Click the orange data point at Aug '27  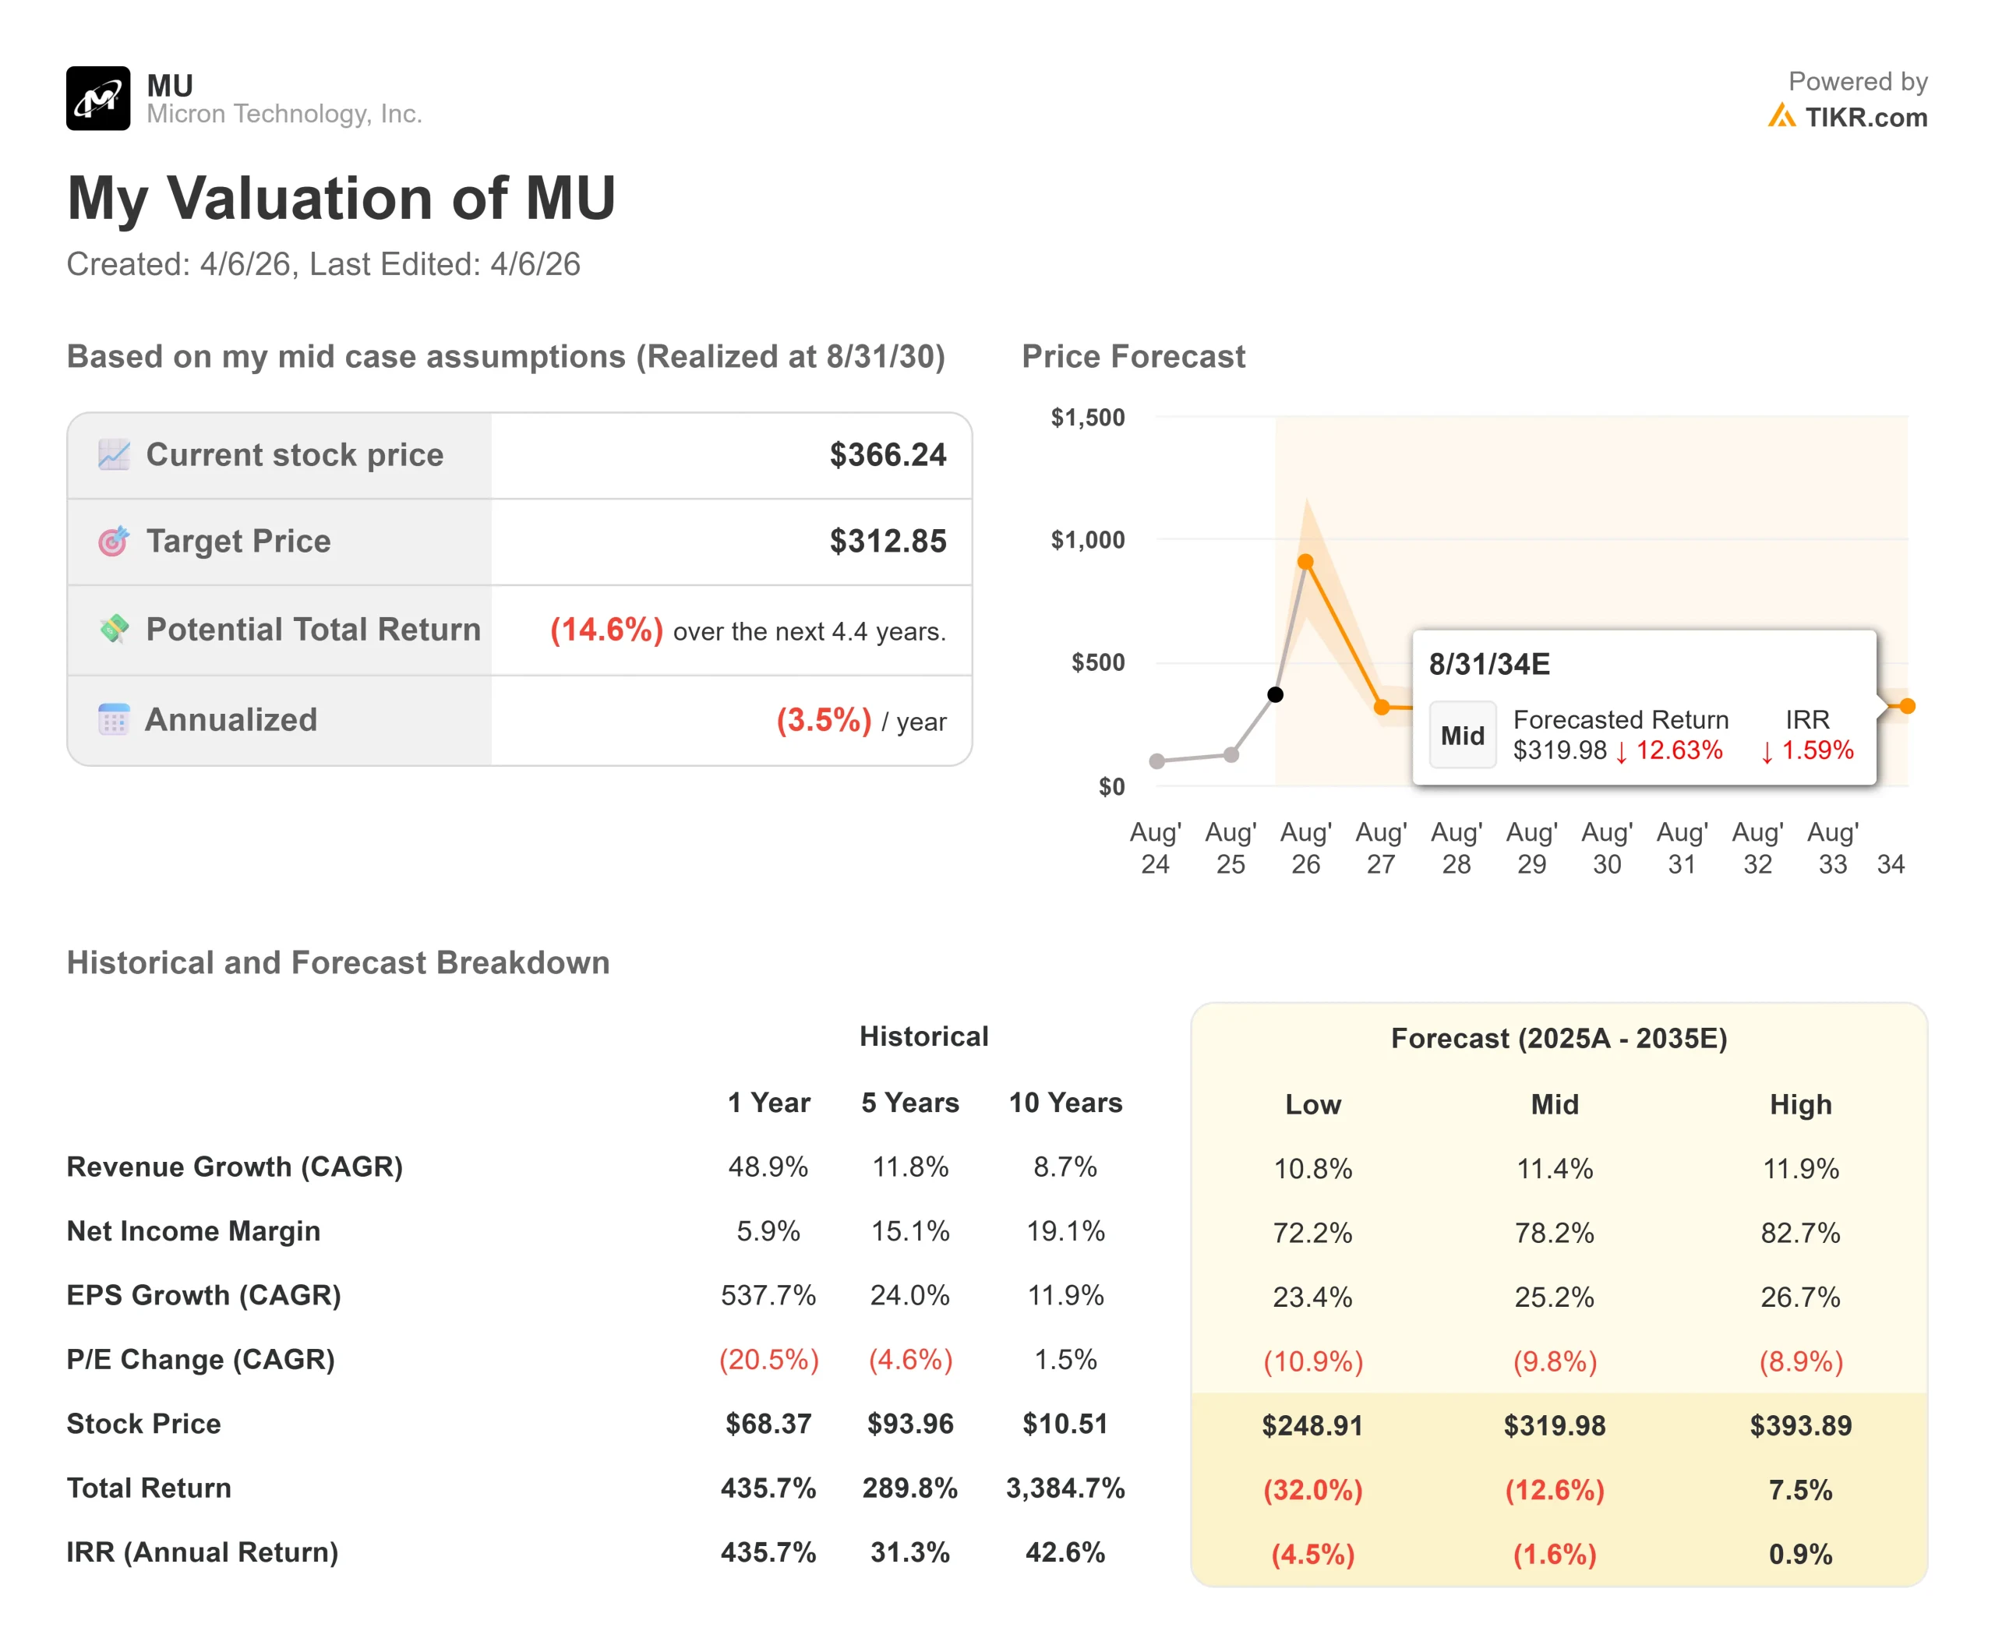click(x=1382, y=707)
